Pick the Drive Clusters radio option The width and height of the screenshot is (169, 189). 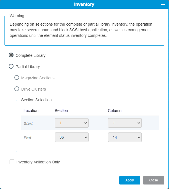(x=17, y=89)
